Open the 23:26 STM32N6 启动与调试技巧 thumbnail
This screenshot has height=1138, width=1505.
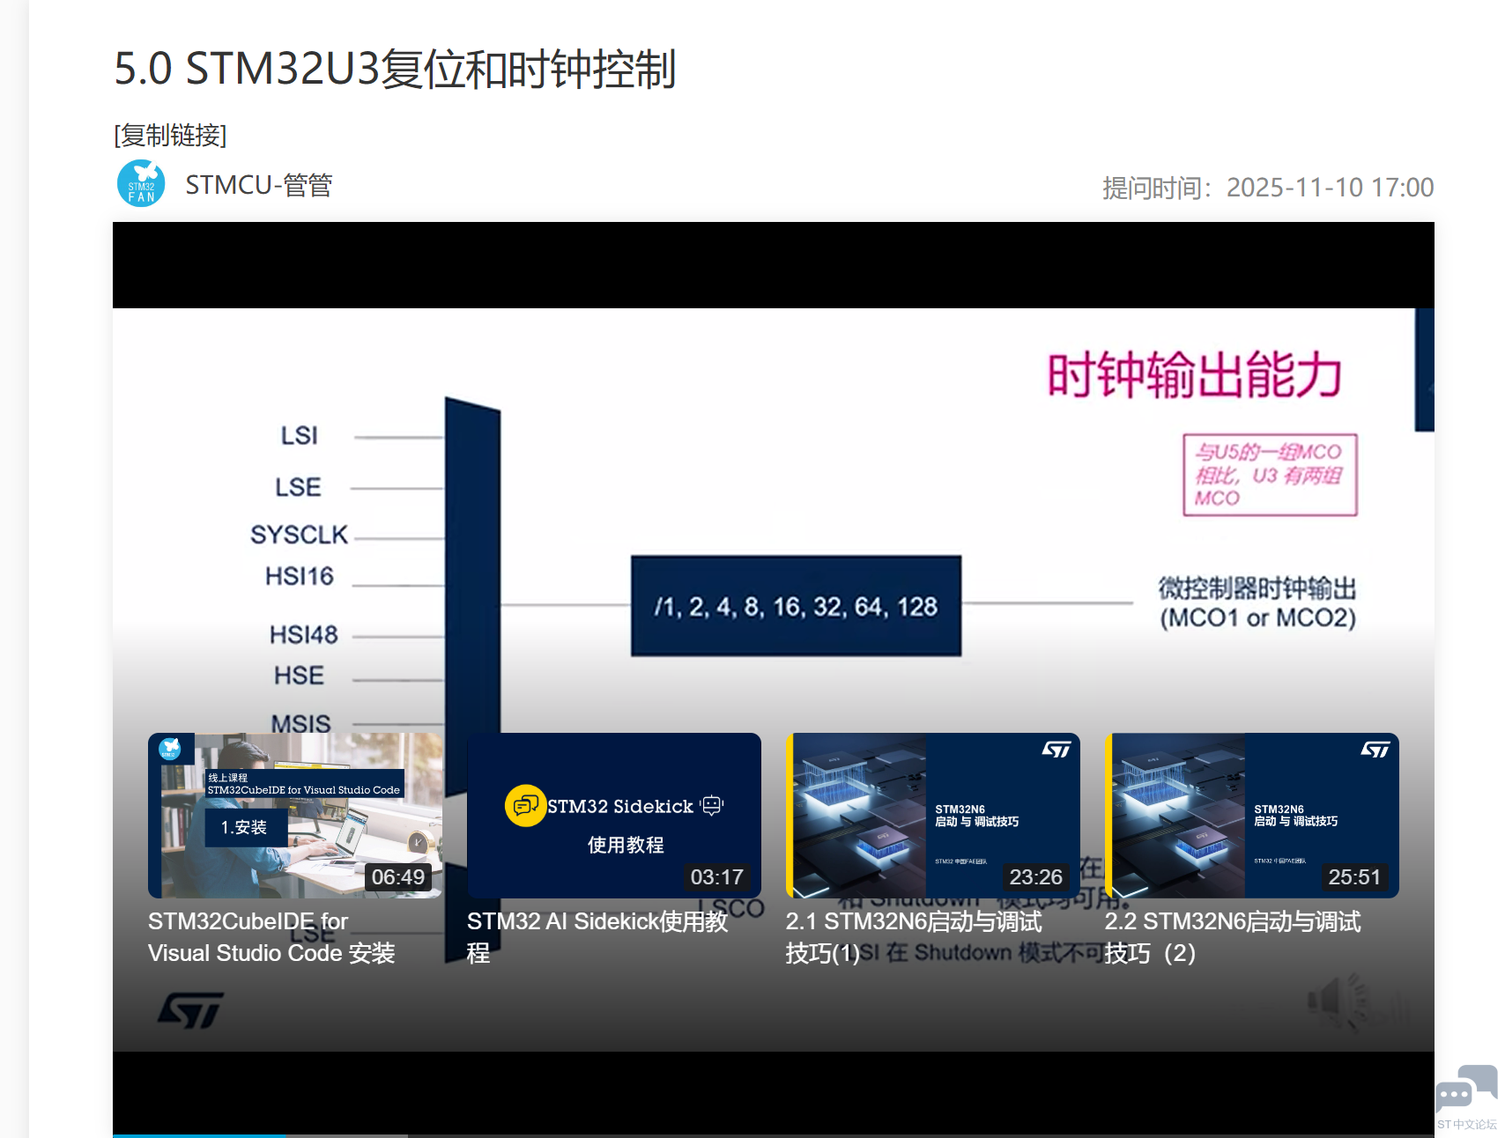[933, 816]
